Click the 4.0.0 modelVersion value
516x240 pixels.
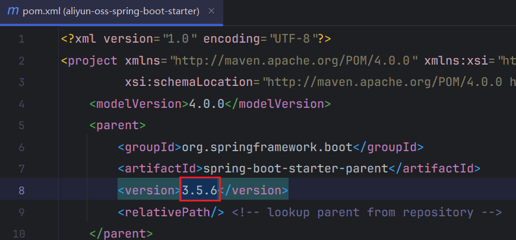point(206,104)
